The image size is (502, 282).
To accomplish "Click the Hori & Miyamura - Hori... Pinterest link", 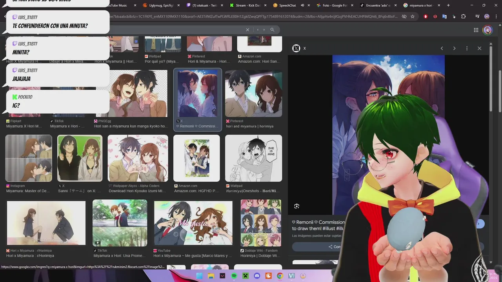I will click(209, 61).
